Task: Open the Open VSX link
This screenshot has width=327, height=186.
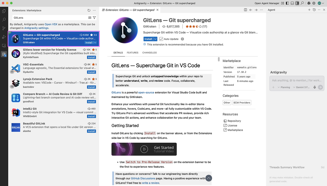Action: [x=51, y=24]
